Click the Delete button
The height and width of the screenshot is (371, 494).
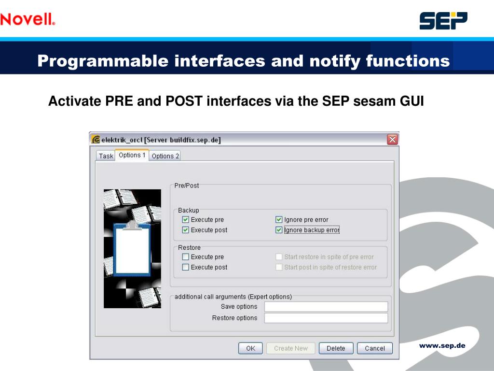tap(336, 348)
